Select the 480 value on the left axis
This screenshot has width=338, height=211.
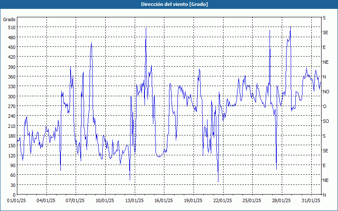pyautogui.click(x=12, y=38)
